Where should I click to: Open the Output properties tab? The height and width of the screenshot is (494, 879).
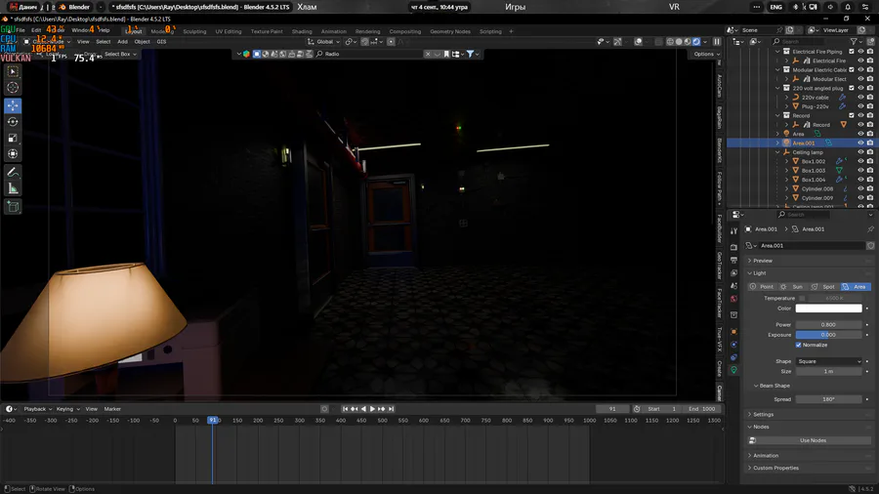pos(733,261)
